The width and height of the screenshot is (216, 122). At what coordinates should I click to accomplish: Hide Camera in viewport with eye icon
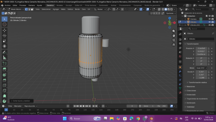point(209,19)
